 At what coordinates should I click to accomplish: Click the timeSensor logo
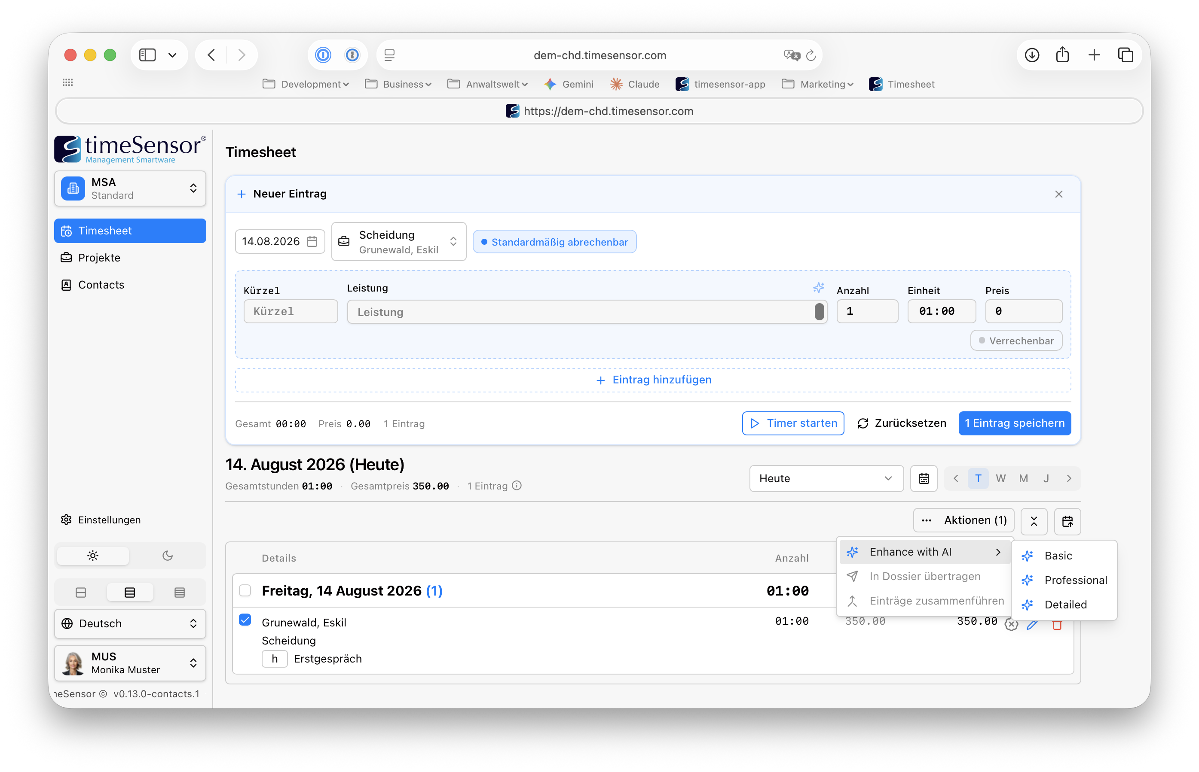(130, 149)
